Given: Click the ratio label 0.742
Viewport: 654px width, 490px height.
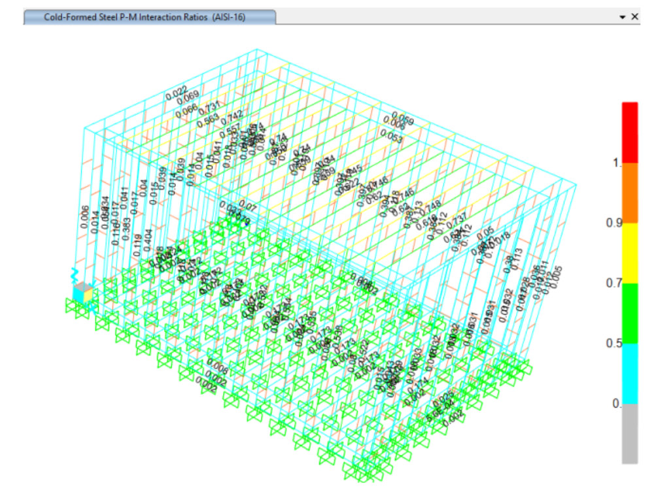Looking at the screenshot, I should [x=232, y=118].
